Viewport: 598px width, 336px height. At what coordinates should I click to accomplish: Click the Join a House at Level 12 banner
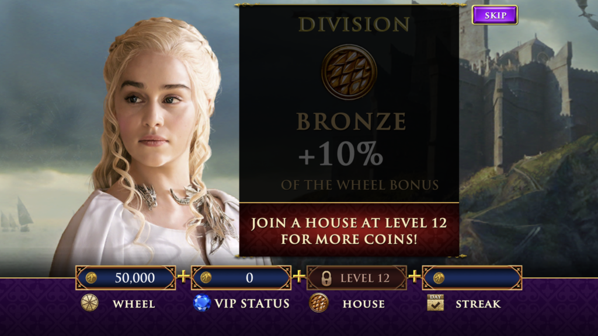pos(349,230)
